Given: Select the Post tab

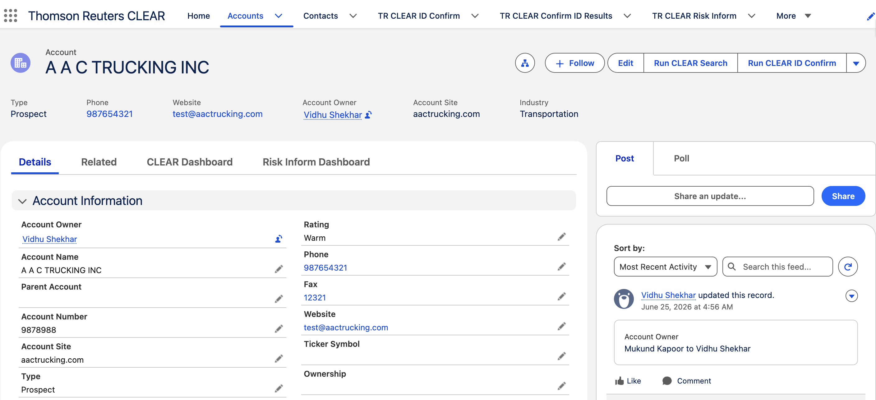Looking at the screenshot, I should pos(625,159).
